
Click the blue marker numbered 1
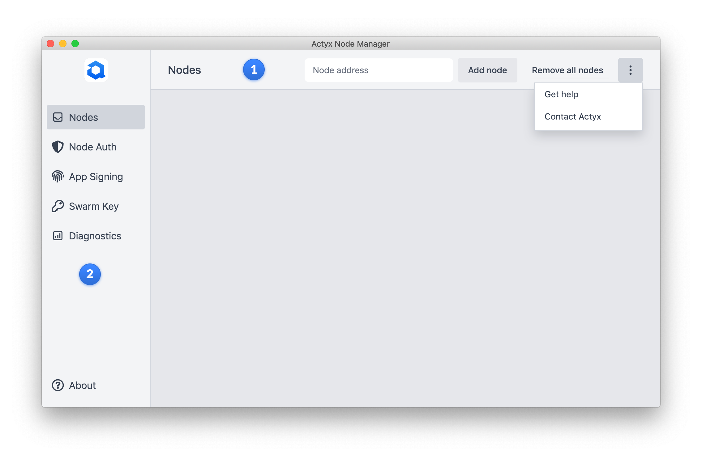[254, 69]
